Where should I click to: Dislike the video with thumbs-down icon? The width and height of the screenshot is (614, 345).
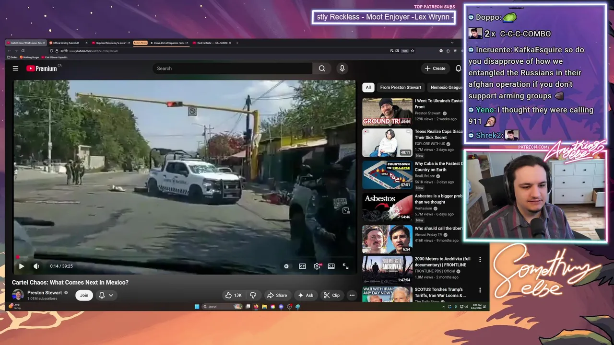[x=253, y=295]
